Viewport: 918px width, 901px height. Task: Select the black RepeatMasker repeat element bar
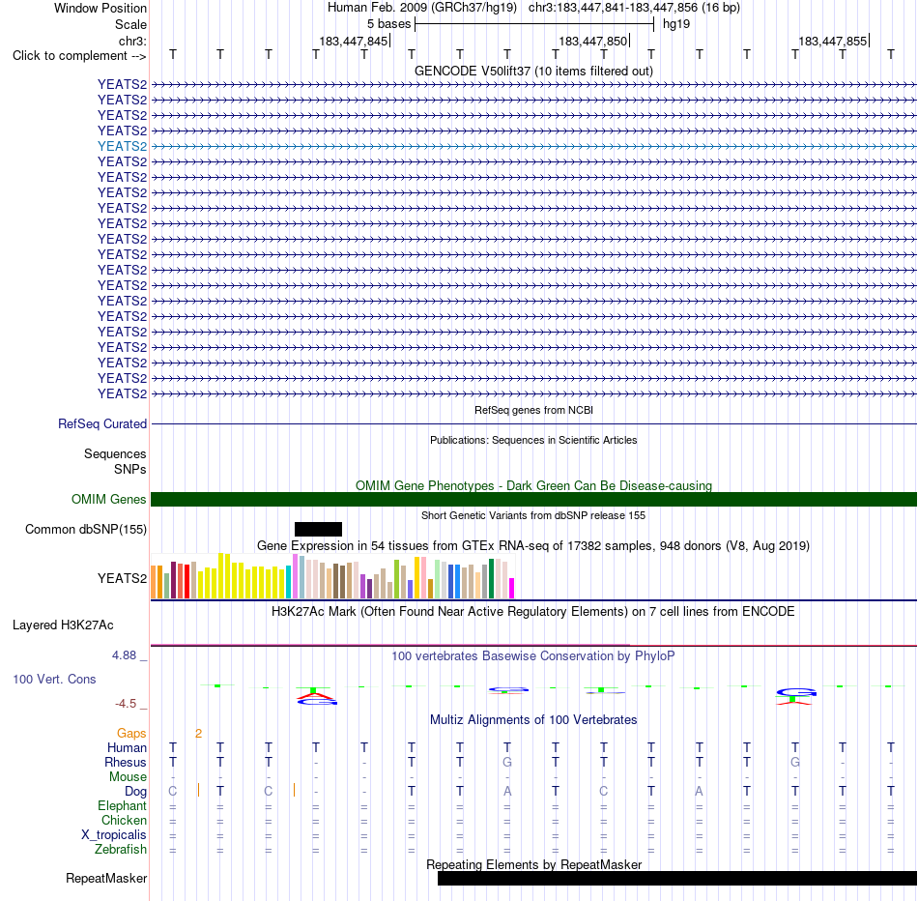tap(677, 878)
